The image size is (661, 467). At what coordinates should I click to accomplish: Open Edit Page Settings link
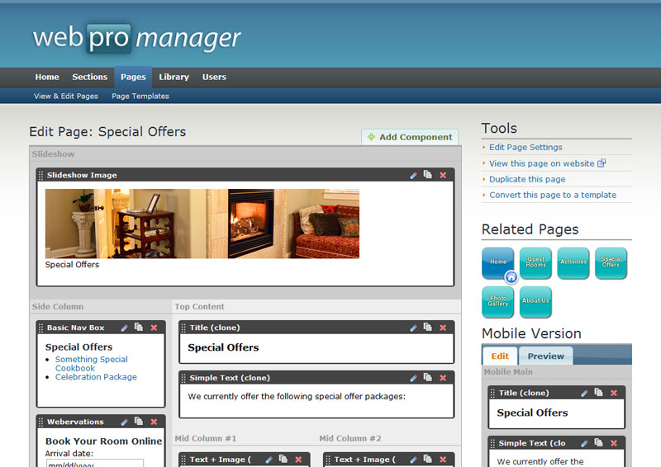click(525, 147)
